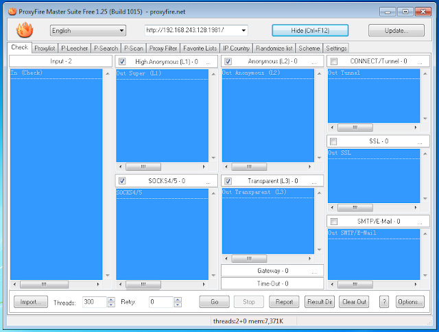Click the In (Check) horizontal scrollbar thumb
This screenshot has height=332, width=439.
pos(44,285)
